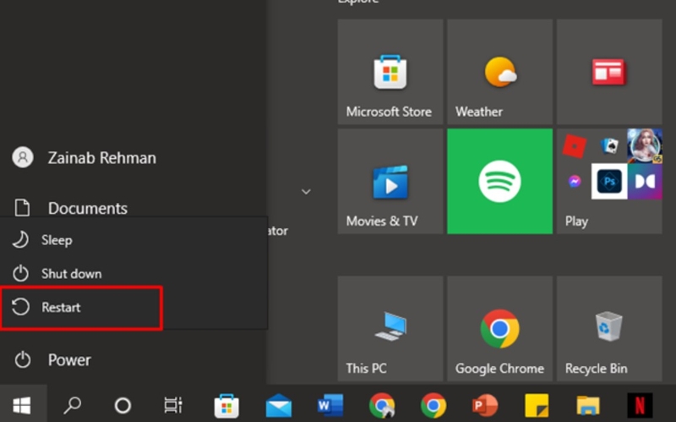The image size is (676, 422).
Task: Open Netflix from taskbar
Action: (641, 405)
